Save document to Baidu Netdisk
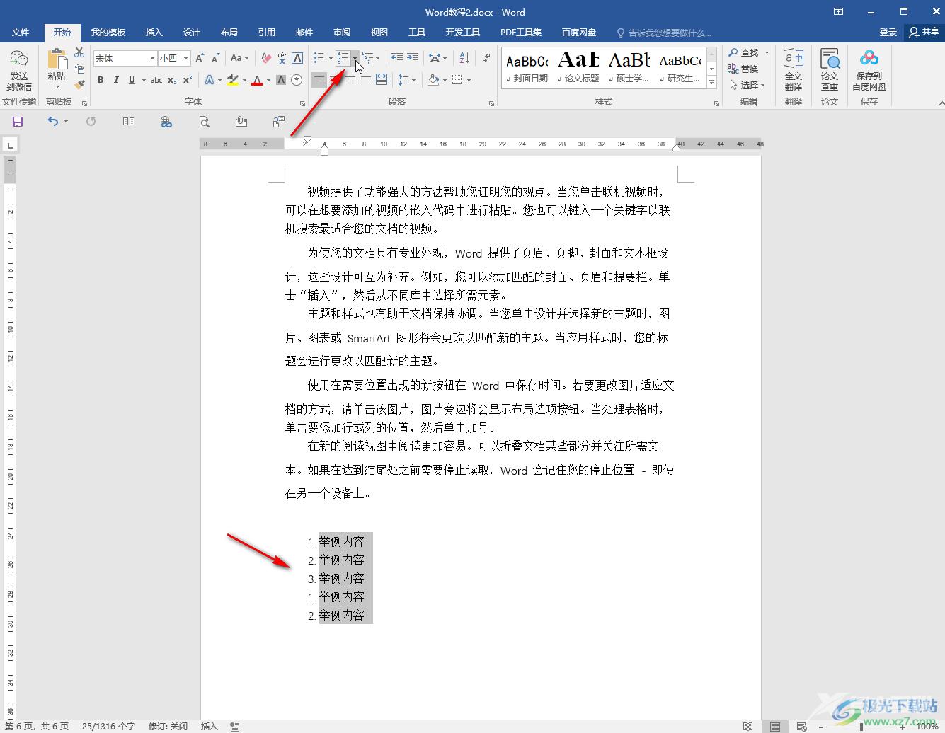This screenshot has width=945, height=733. pyautogui.click(x=869, y=70)
